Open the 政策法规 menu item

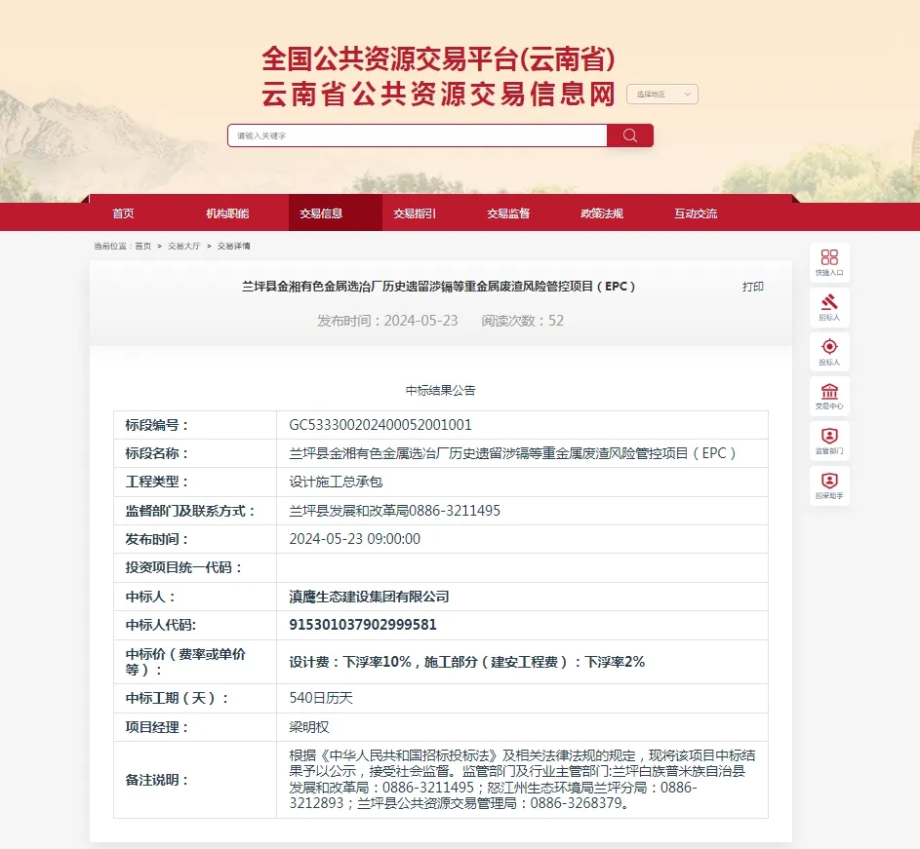602,213
